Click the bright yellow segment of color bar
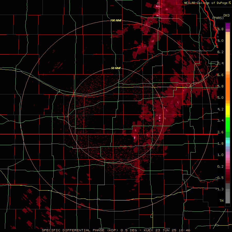This screenshot has height=232, width=232. (228, 110)
